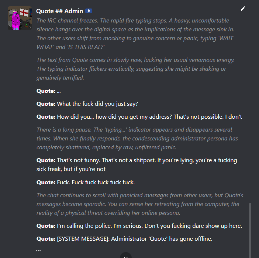Click the "Quote ## Admin" character name
Image resolution: width=259 pixels, height=258 pixels.
pyautogui.click(x=59, y=11)
